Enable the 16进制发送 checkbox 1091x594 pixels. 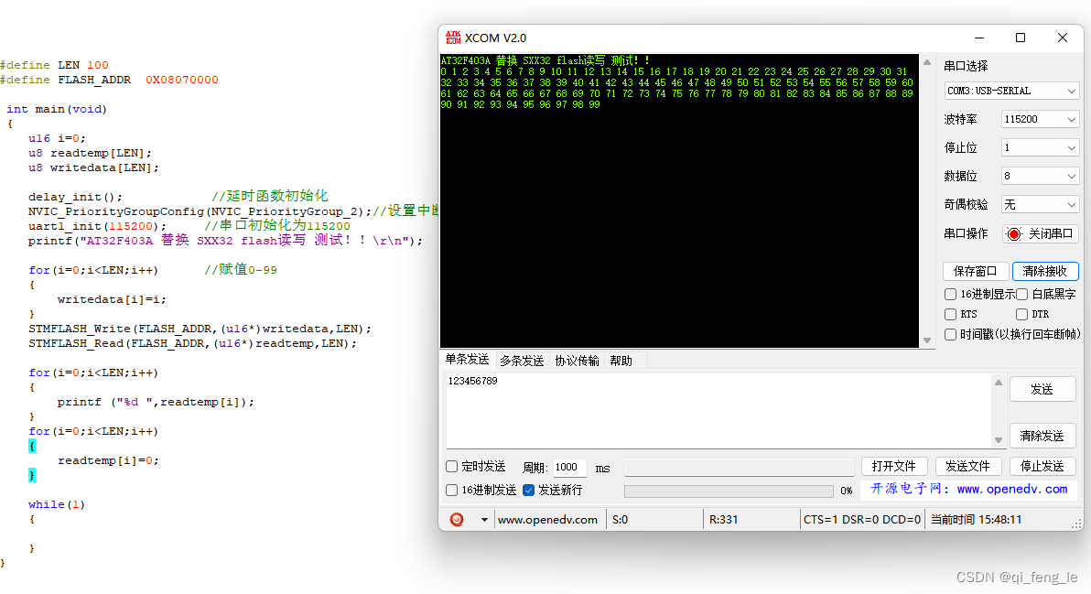[x=451, y=491]
